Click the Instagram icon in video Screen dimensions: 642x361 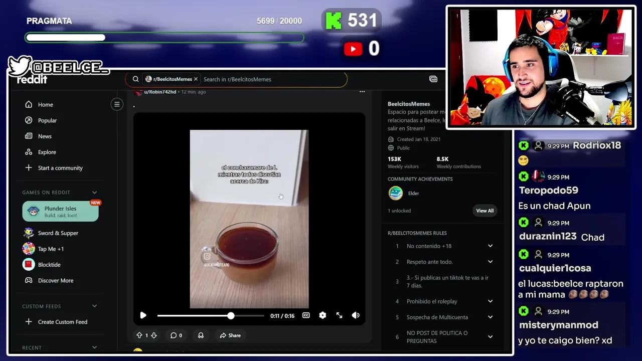click(x=207, y=256)
